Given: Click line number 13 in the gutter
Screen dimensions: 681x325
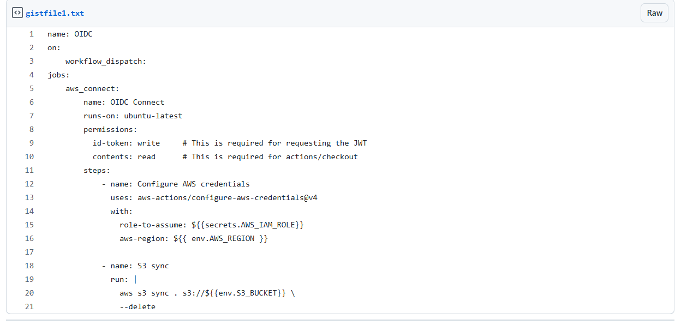Looking at the screenshot, I should [x=29, y=197].
